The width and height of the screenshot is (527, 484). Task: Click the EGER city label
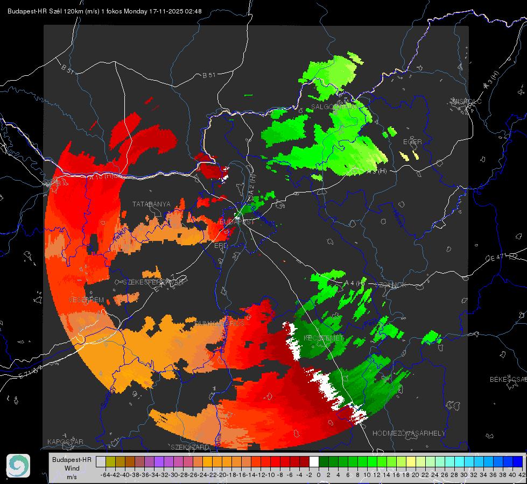[x=412, y=142]
